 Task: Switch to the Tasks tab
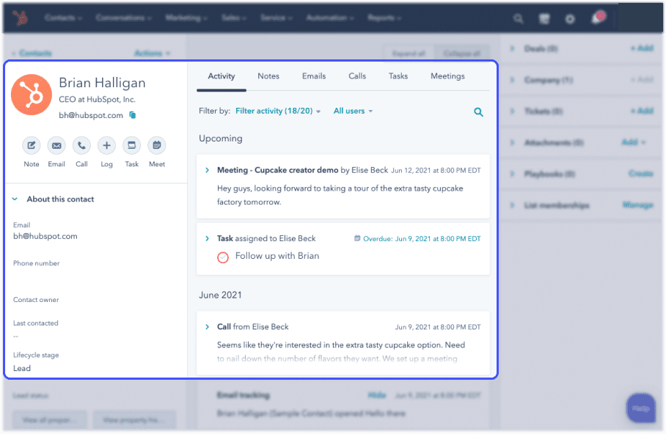pos(398,76)
